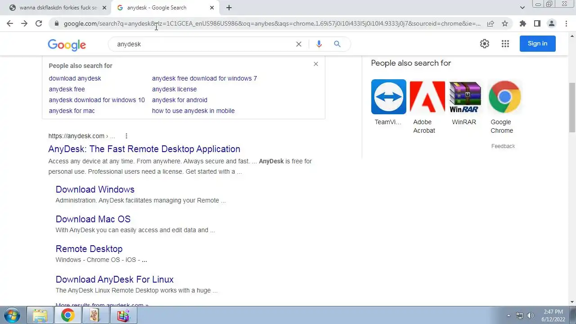Open the Windows Start button

[x=12, y=315]
